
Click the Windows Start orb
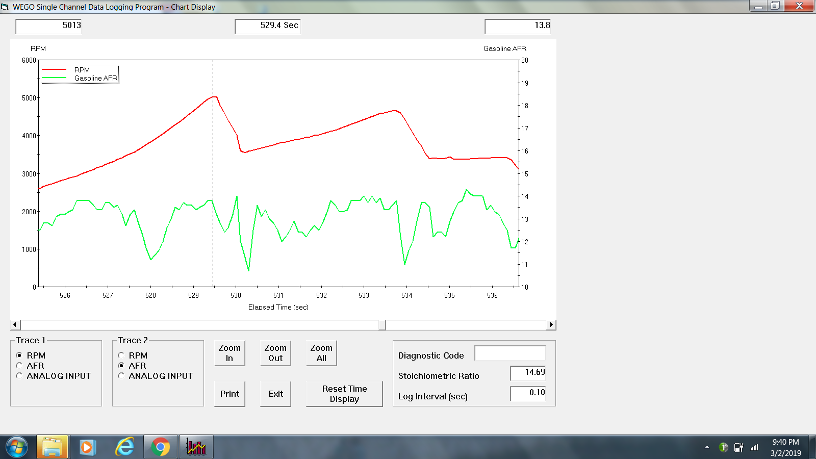coord(17,447)
